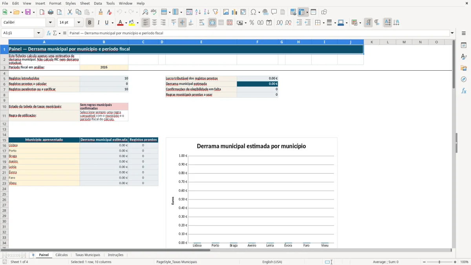This screenshot has width=471, height=265.
Task: Click the Sort Ascending icon
Action: [x=198, y=12]
